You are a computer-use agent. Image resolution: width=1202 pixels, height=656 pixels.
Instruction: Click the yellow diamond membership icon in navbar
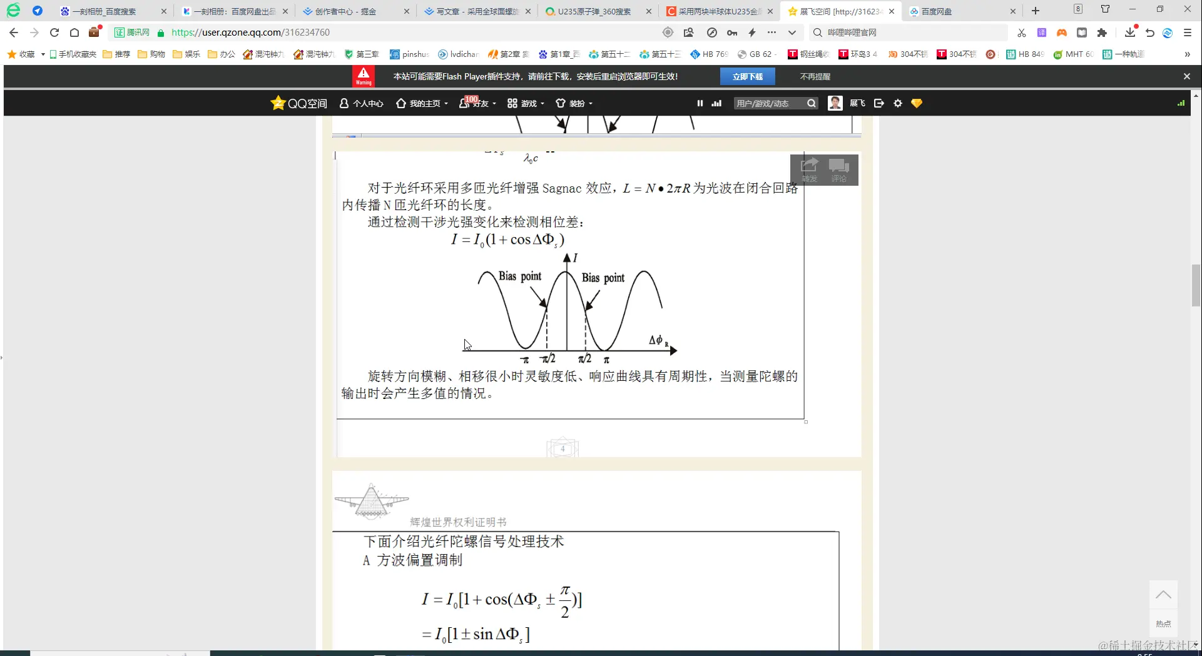point(916,103)
